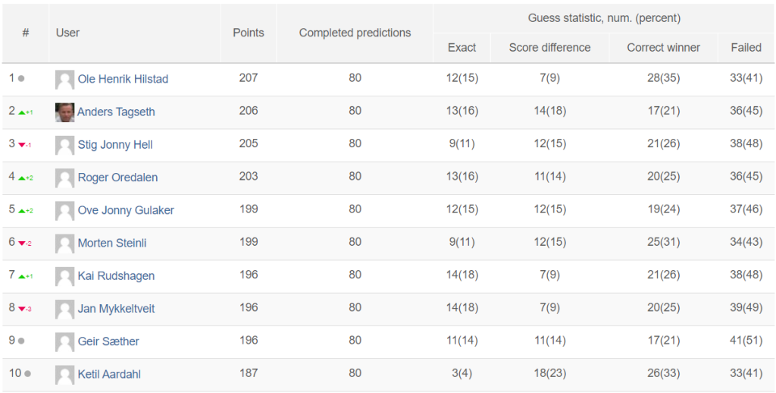Click the red down arrow beside rank 3
776x393 pixels.
click(22, 145)
